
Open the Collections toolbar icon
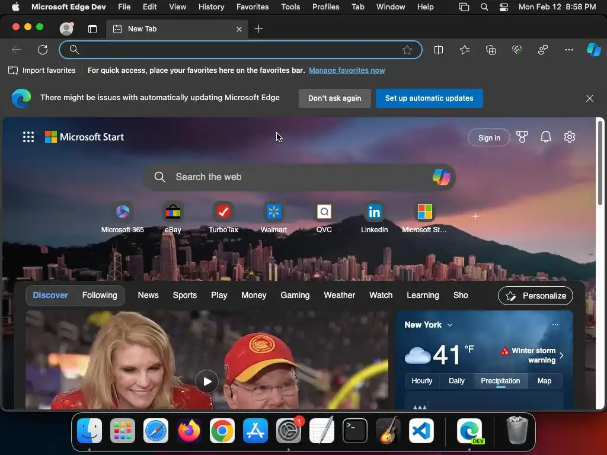pyautogui.click(x=491, y=50)
